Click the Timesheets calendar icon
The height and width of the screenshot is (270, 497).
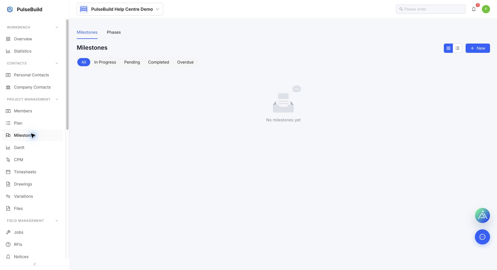pos(8,172)
